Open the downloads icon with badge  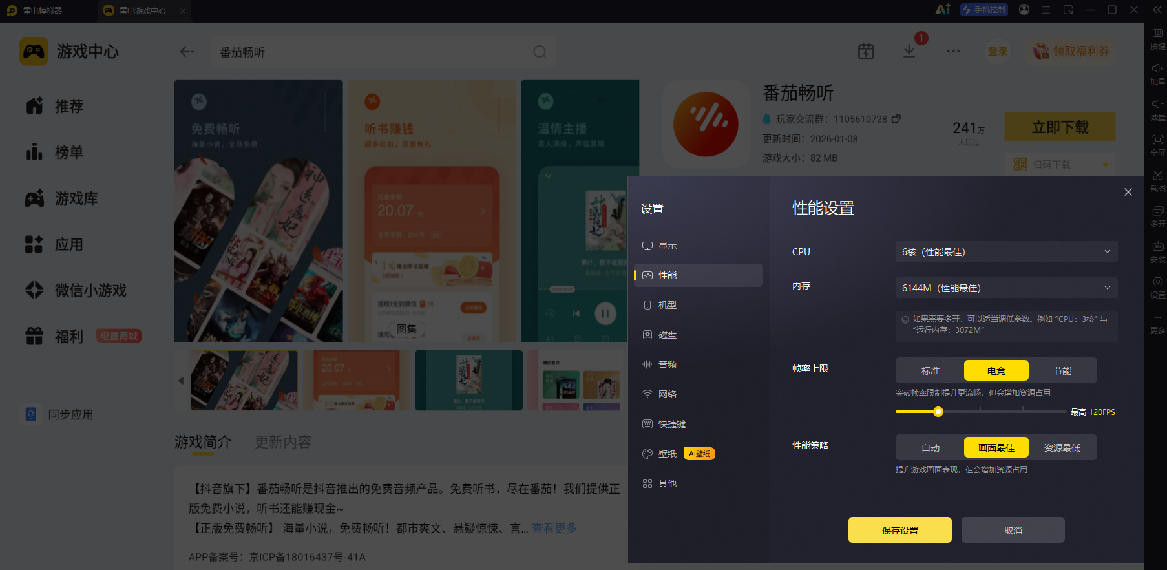pyautogui.click(x=909, y=51)
